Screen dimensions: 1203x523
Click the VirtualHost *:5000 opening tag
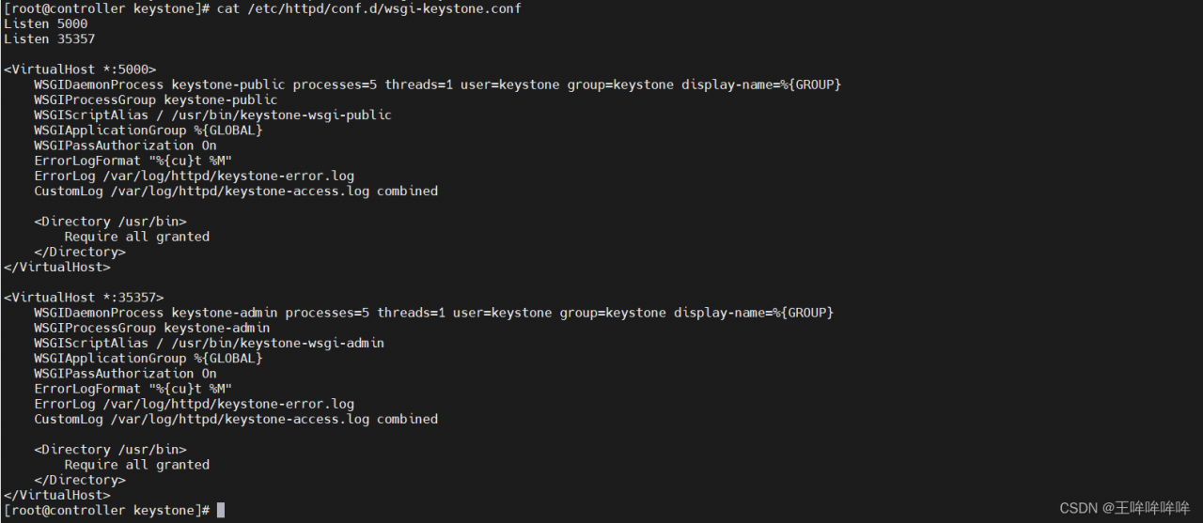click(80, 69)
